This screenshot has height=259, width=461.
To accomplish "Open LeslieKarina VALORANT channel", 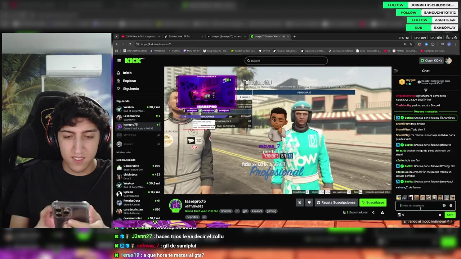I will point(138,118).
